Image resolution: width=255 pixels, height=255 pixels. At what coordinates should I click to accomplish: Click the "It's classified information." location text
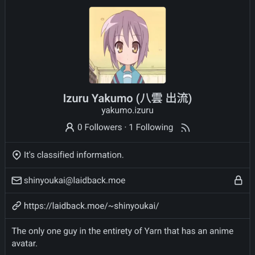pos(74,155)
